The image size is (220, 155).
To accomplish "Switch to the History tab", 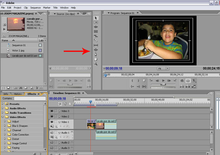I will (17, 94).
